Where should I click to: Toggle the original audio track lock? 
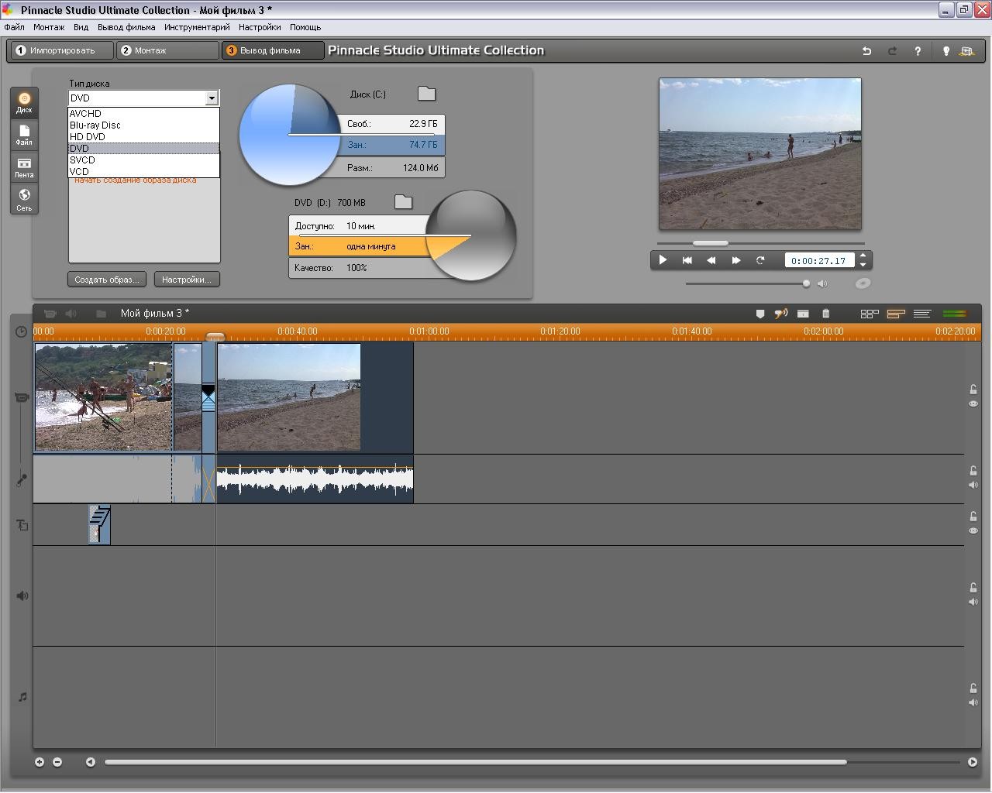click(973, 470)
